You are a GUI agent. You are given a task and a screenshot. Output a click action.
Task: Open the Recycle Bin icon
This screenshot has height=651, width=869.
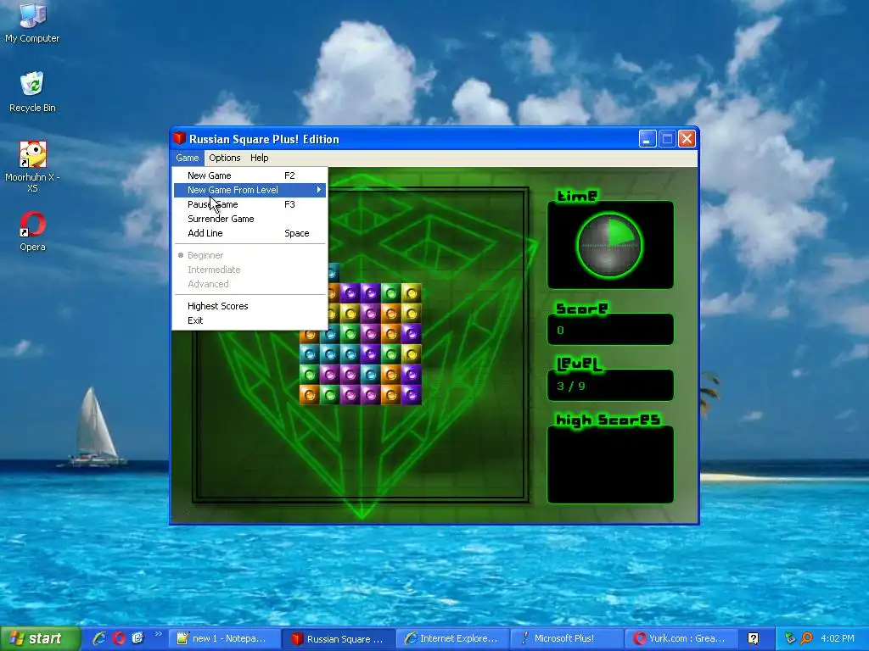(32, 92)
